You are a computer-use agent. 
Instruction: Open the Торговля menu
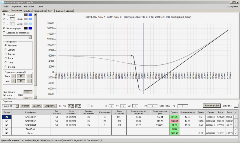click(x=16, y=6)
